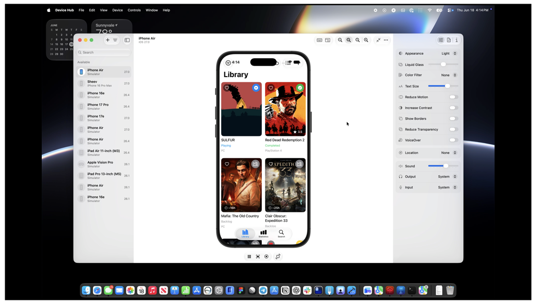Viewport: 553px width, 304px height.
Task: Select iPad Pro 13-inch (M5) simulator
Action: tap(104, 175)
